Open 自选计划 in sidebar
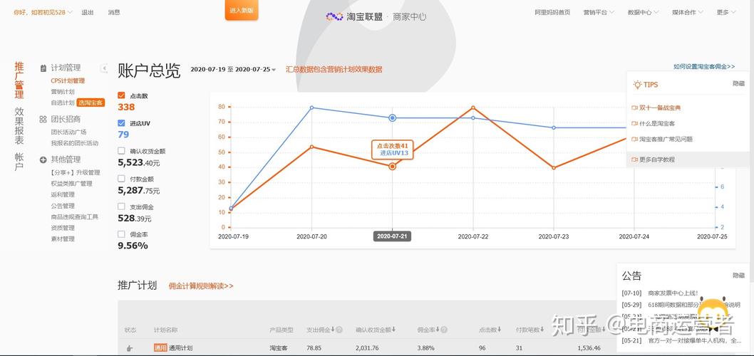Viewport: 754px width, 356px height. click(x=63, y=103)
